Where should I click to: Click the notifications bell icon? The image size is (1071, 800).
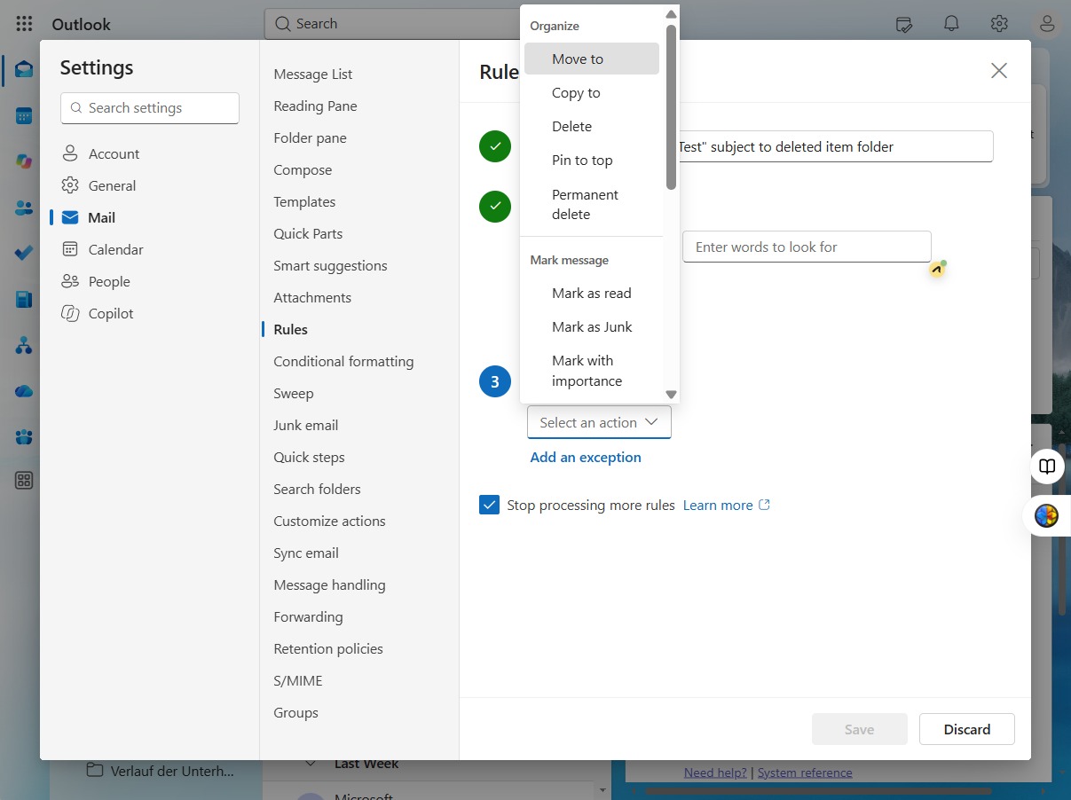click(x=951, y=24)
